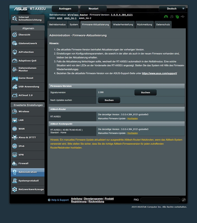
Task: Click the VPN icon
Action: 15,155
